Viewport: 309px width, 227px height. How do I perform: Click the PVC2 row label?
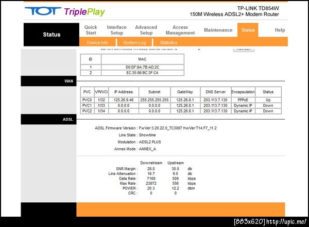87,111
